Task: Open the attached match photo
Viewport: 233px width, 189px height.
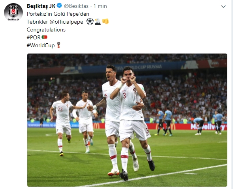Action: click(x=127, y=120)
